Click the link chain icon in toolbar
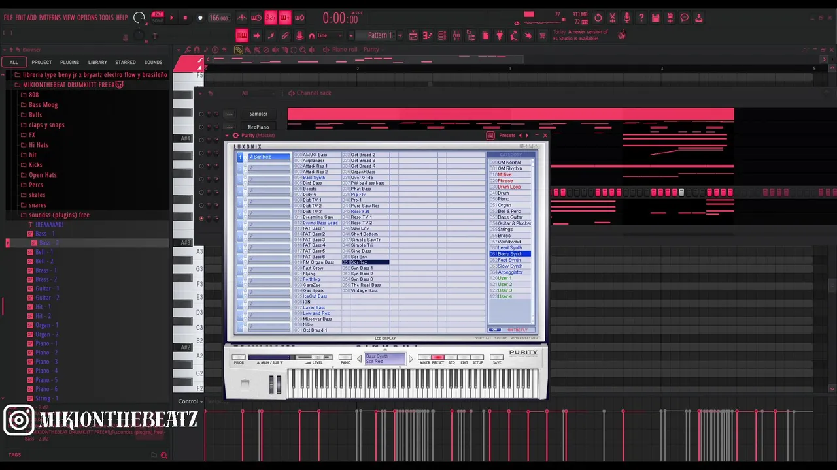Screen dimensions: 837x470 pos(285,35)
